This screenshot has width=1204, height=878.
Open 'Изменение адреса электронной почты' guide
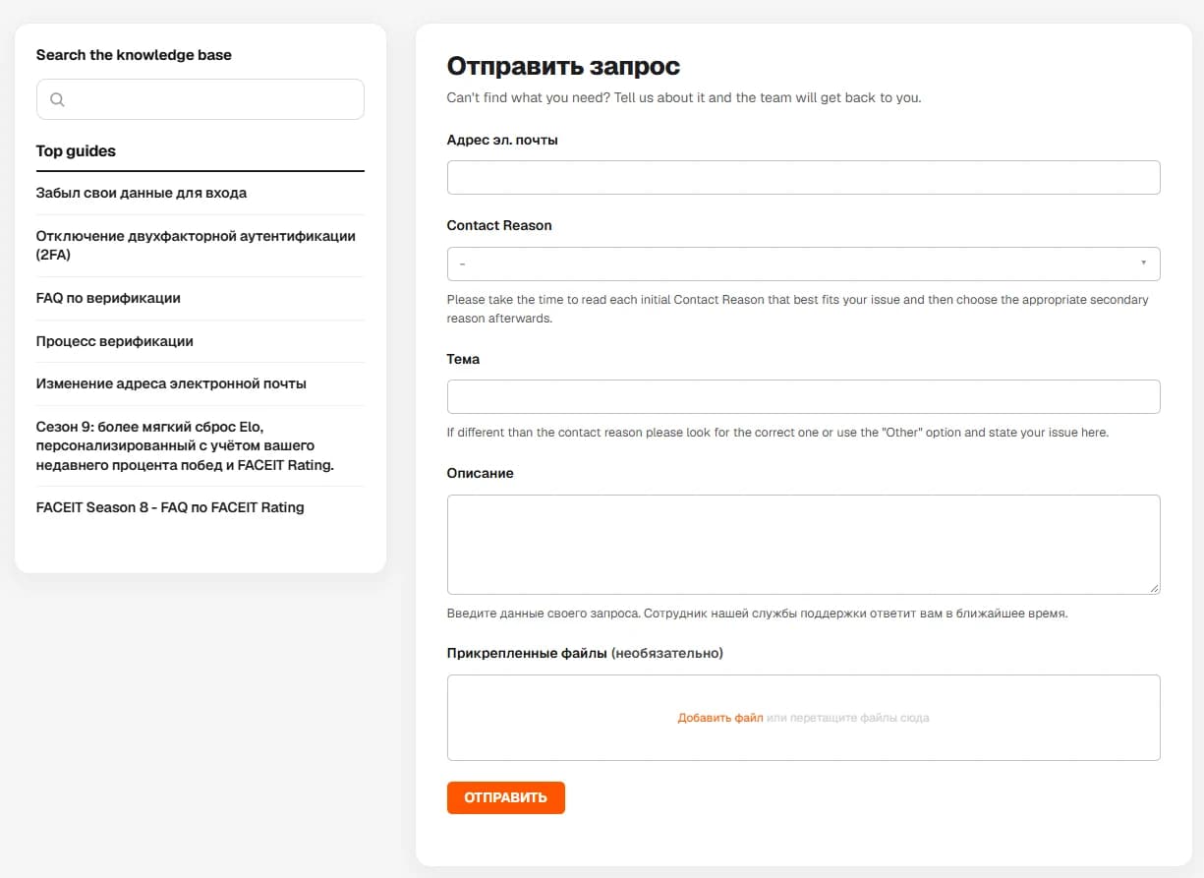click(171, 383)
